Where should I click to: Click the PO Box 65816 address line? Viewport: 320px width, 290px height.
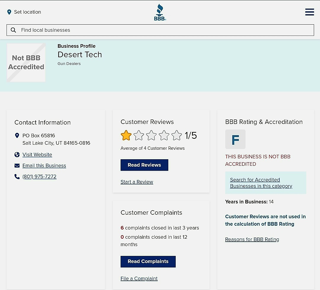(x=39, y=136)
